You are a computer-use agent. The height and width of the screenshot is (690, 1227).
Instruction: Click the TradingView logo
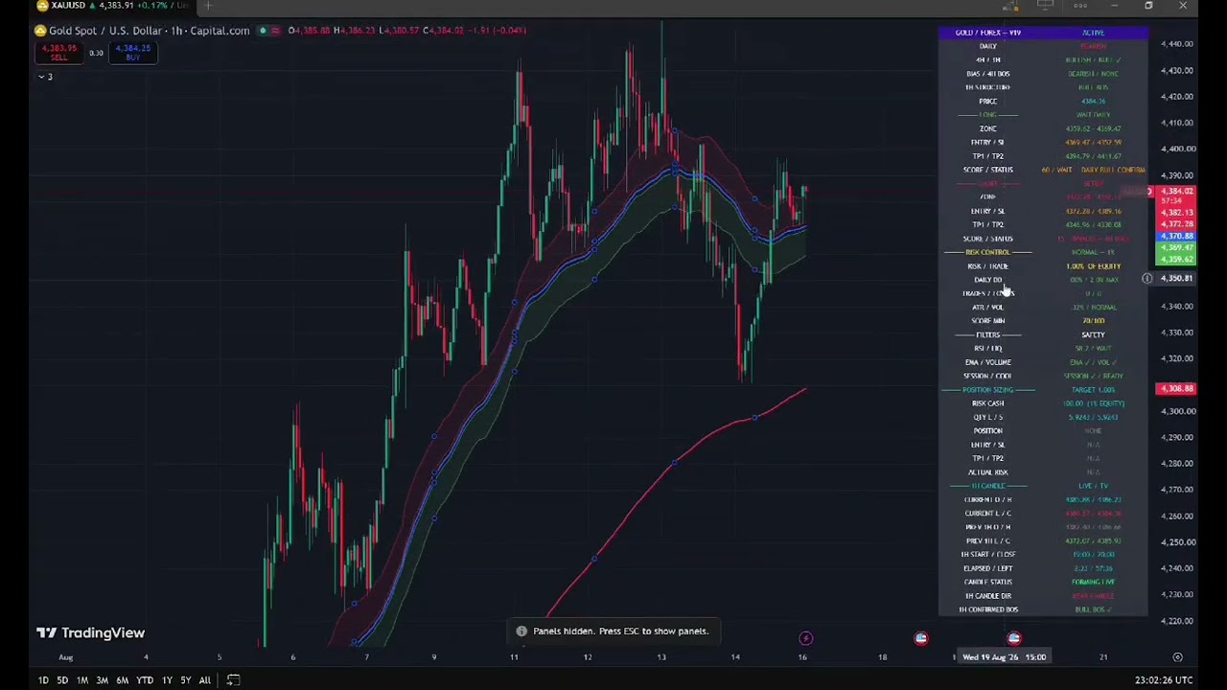(x=91, y=632)
